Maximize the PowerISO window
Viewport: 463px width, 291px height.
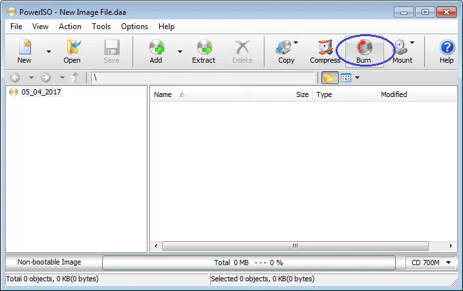coord(425,12)
